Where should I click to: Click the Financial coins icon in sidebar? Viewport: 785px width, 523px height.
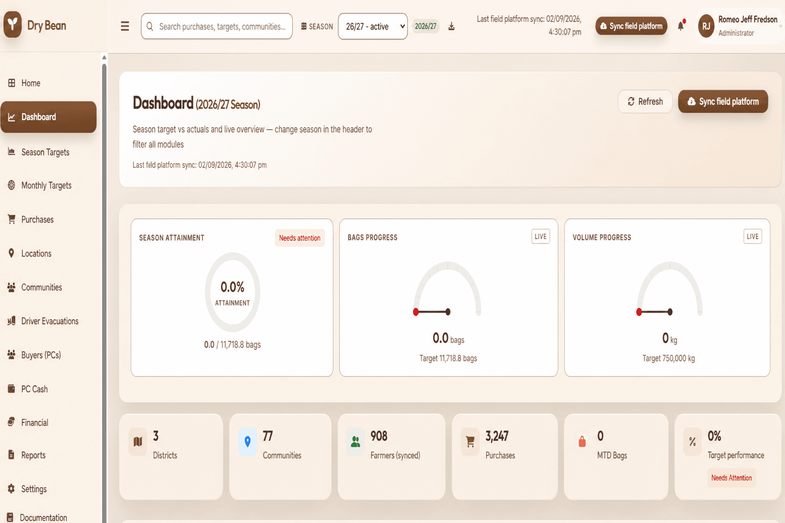[x=11, y=422]
